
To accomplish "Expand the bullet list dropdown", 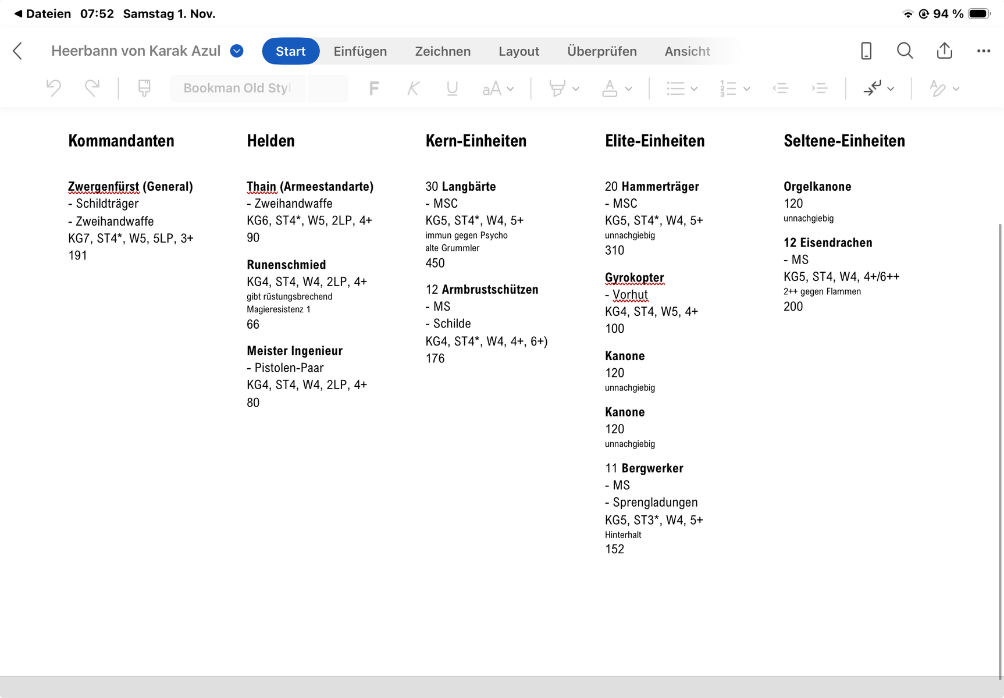I will point(694,89).
